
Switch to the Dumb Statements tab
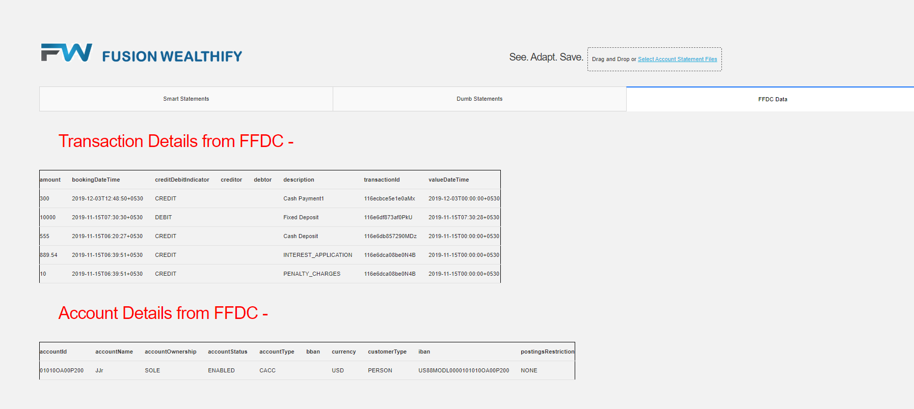click(x=479, y=99)
